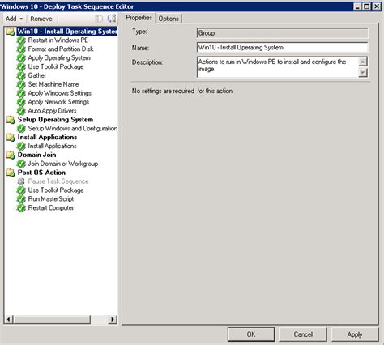This screenshot has width=384, height=345.
Task: Click the green check icon beside Restart in Windows PE
Action: 21,40
